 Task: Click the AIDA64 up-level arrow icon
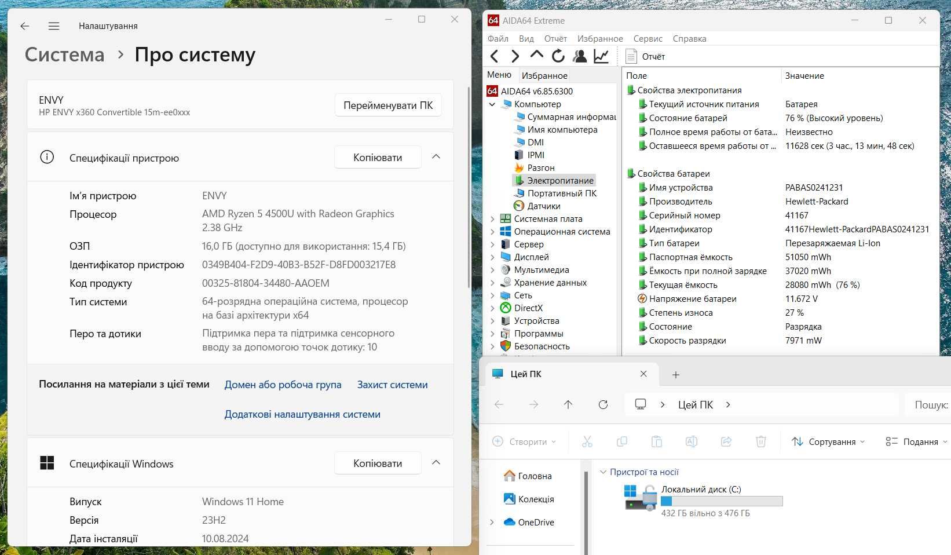(536, 56)
